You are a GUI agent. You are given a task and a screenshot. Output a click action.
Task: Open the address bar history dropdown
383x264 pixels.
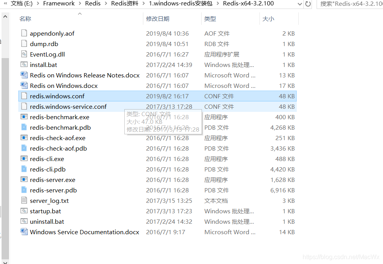pyautogui.click(x=300, y=4)
